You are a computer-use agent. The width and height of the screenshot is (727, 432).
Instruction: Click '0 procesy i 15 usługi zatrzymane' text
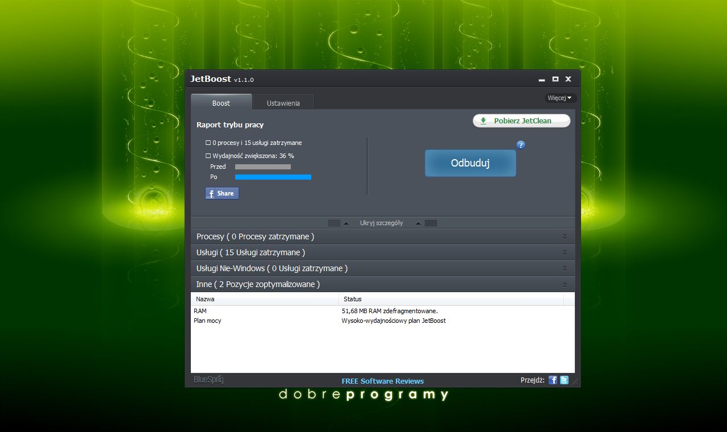[x=257, y=143]
